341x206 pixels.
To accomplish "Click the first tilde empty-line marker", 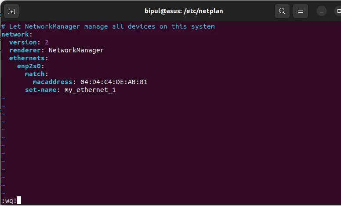I will coord(3,98).
